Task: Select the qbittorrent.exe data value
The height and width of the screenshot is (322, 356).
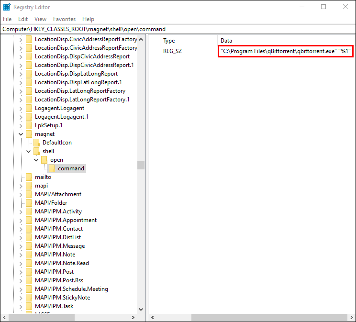Action: [x=285, y=51]
